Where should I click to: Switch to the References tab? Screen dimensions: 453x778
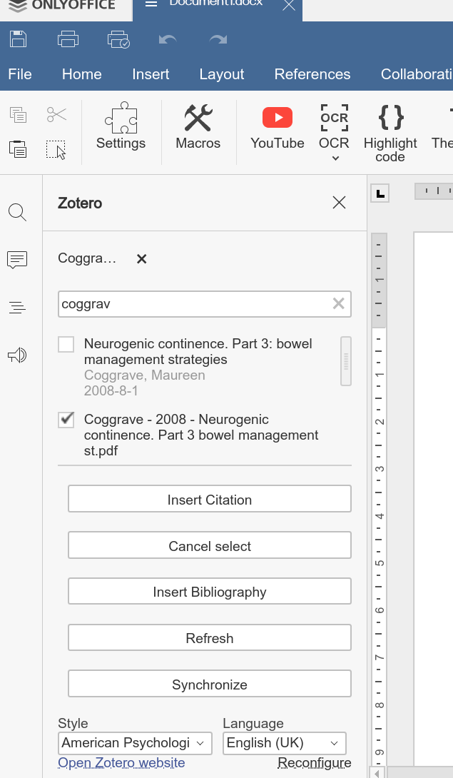point(312,74)
